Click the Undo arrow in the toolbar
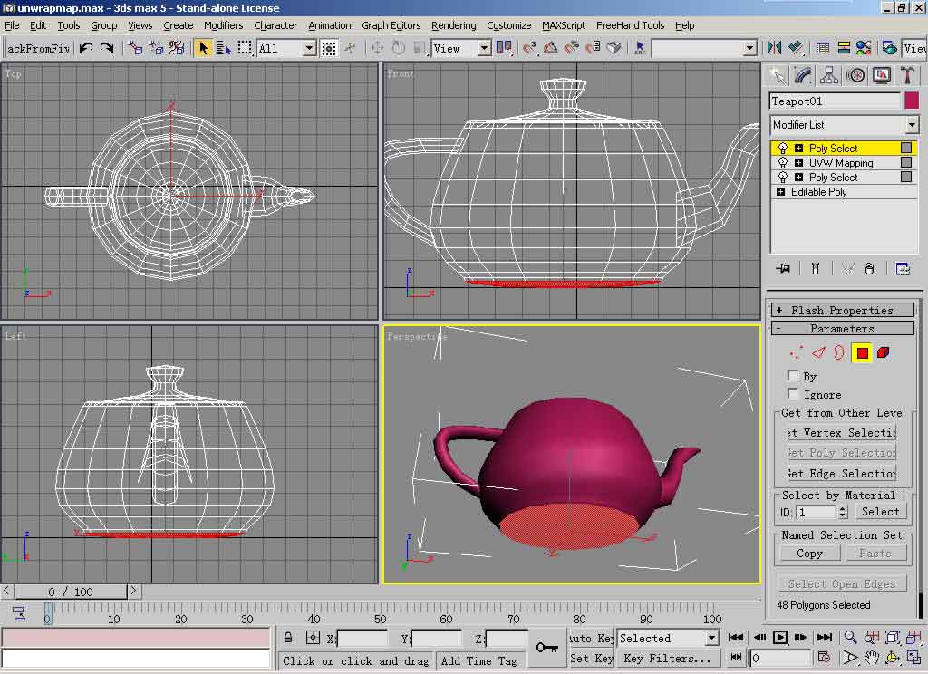Image resolution: width=928 pixels, height=674 pixels. point(86,48)
